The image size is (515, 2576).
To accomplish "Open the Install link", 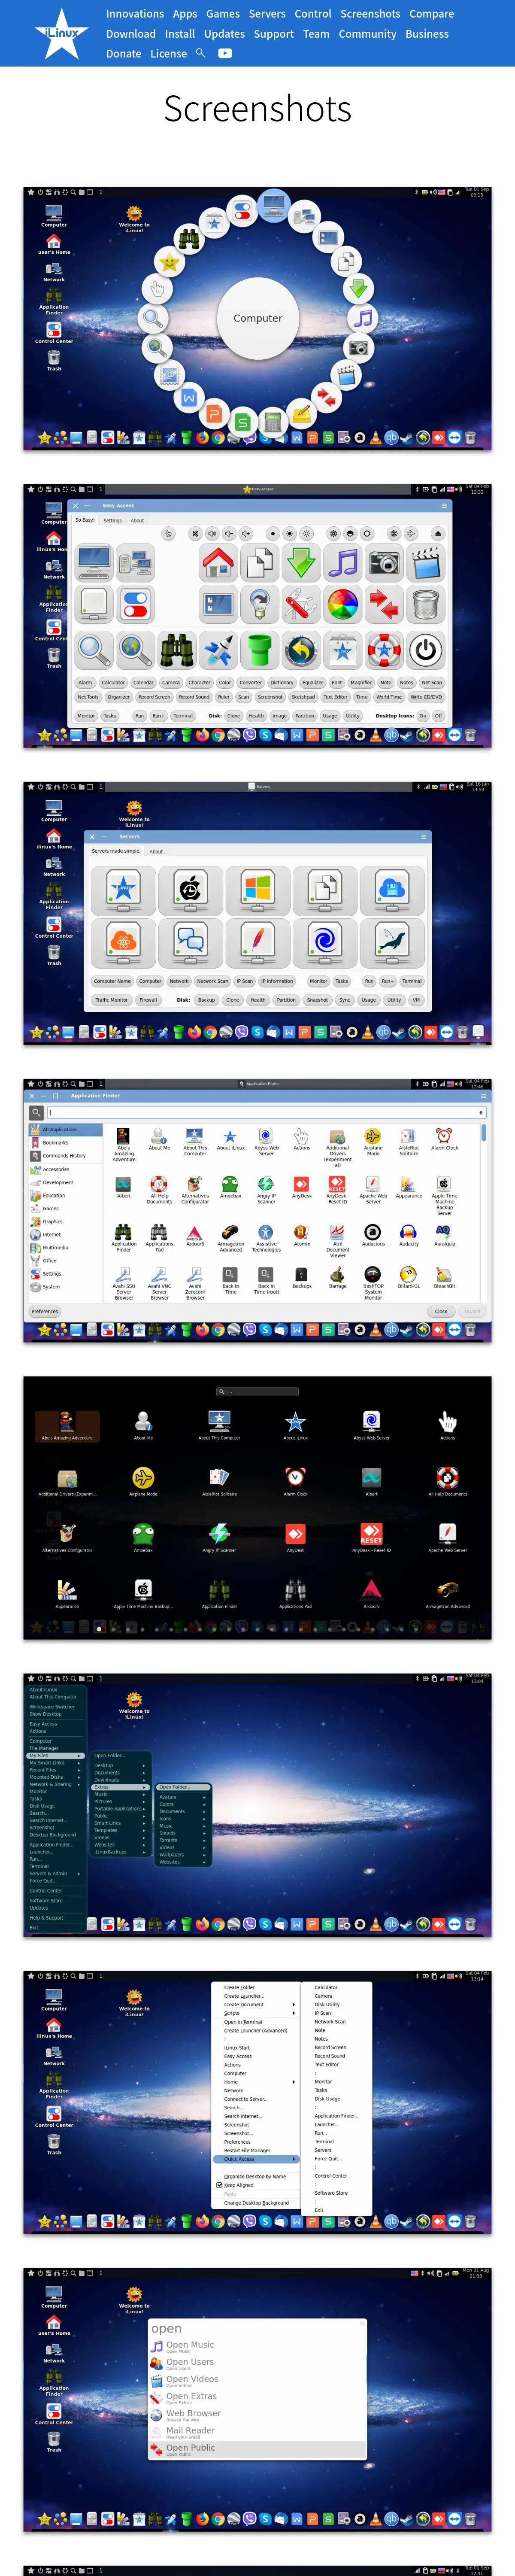I will pyautogui.click(x=180, y=34).
